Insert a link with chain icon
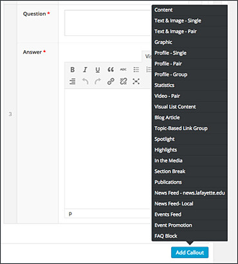The image size is (238, 264). [x=111, y=81]
